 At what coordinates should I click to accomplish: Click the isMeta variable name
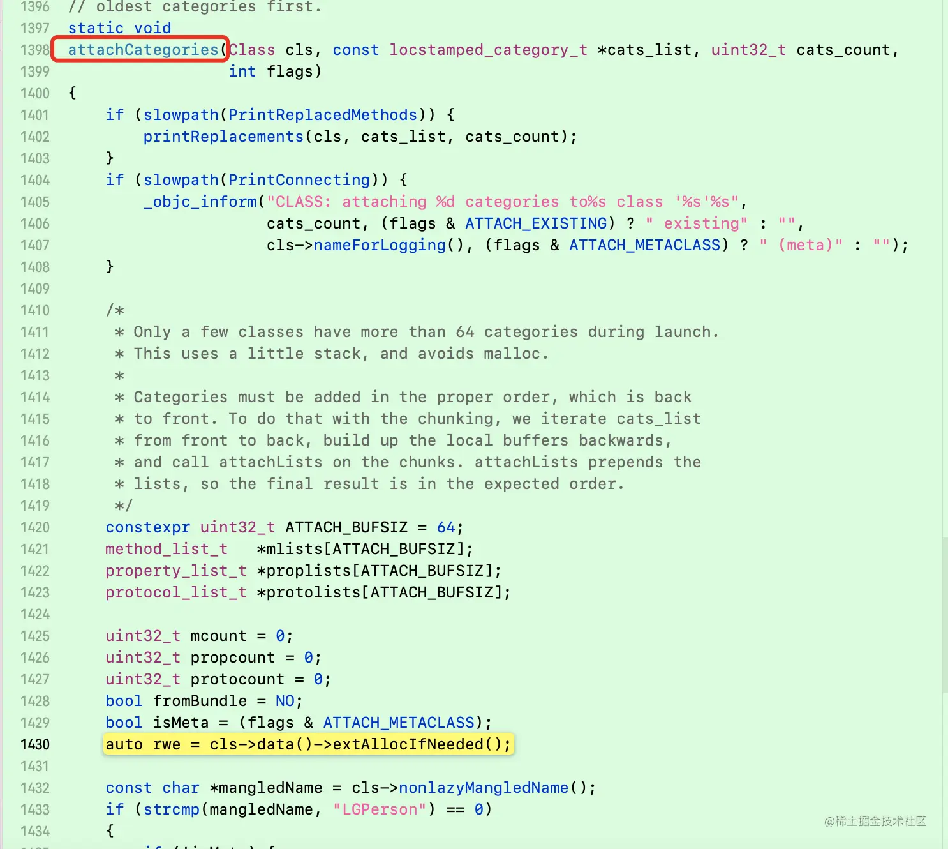(181, 723)
